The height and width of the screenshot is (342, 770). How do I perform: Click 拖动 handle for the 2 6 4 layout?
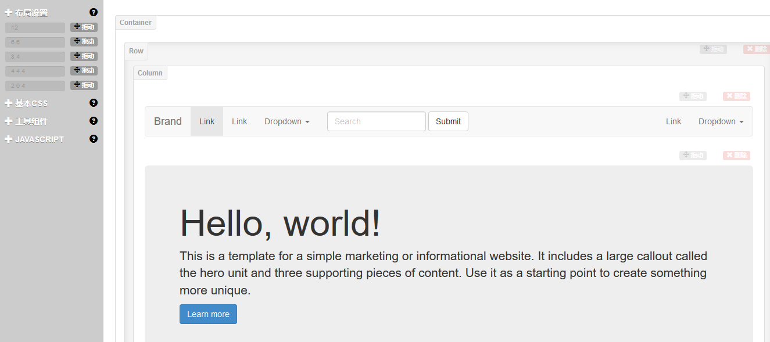(84, 85)
